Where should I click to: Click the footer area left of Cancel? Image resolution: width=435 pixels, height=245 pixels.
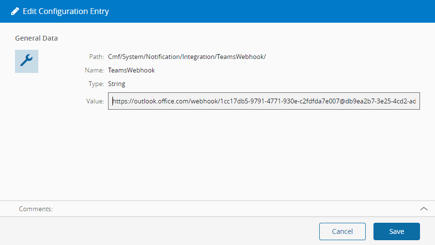point(160,231)
